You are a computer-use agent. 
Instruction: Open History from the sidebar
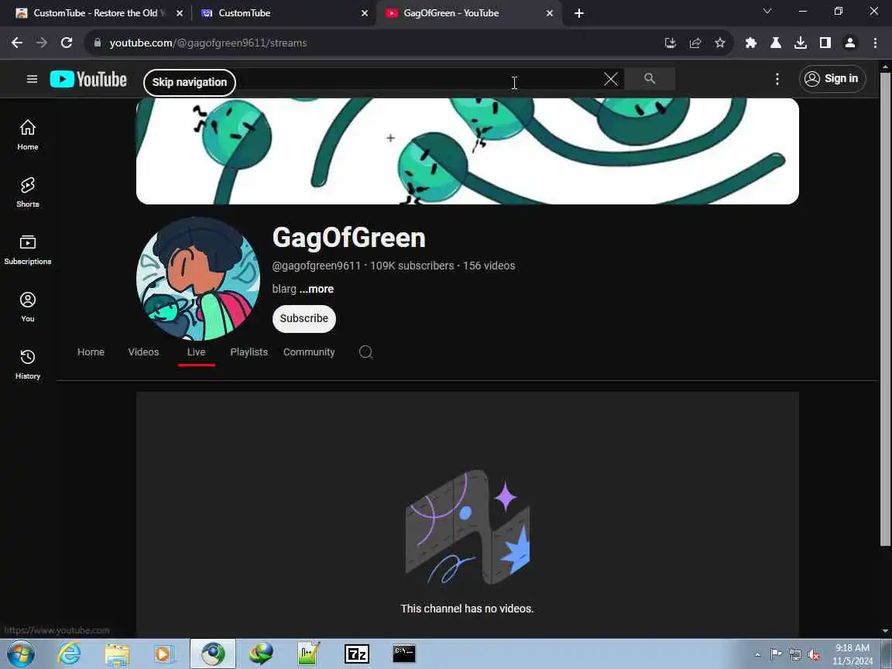click(x=28, y=365)
